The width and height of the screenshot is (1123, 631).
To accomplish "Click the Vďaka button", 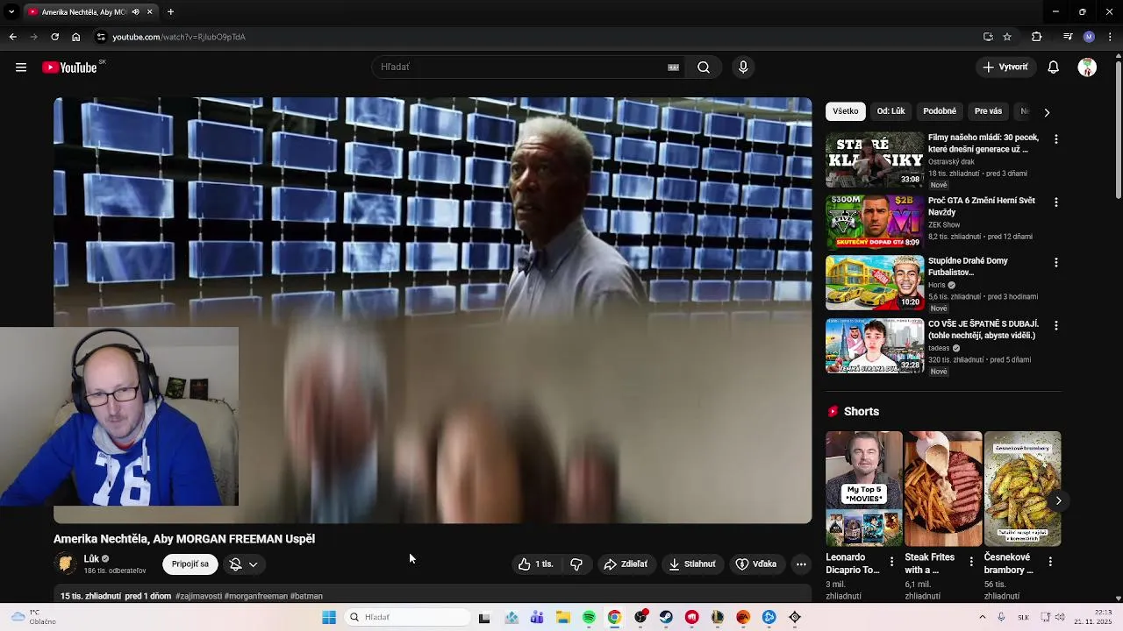I will 756,564.
